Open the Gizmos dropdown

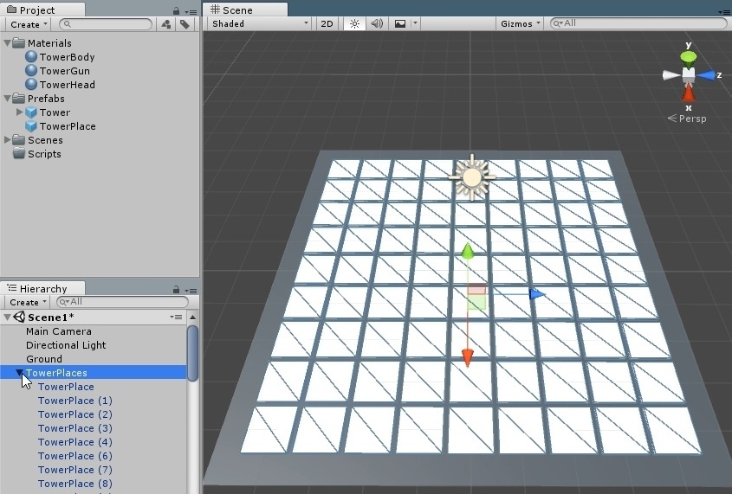520,23
